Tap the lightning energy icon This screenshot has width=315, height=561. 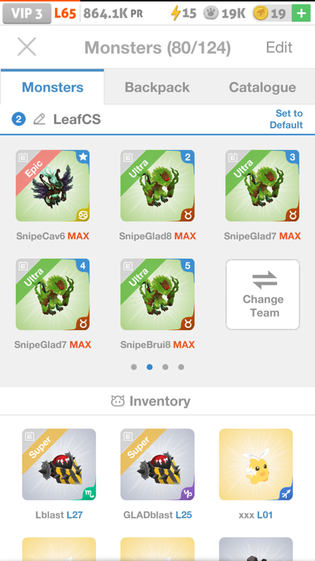[x=176, y=13]
